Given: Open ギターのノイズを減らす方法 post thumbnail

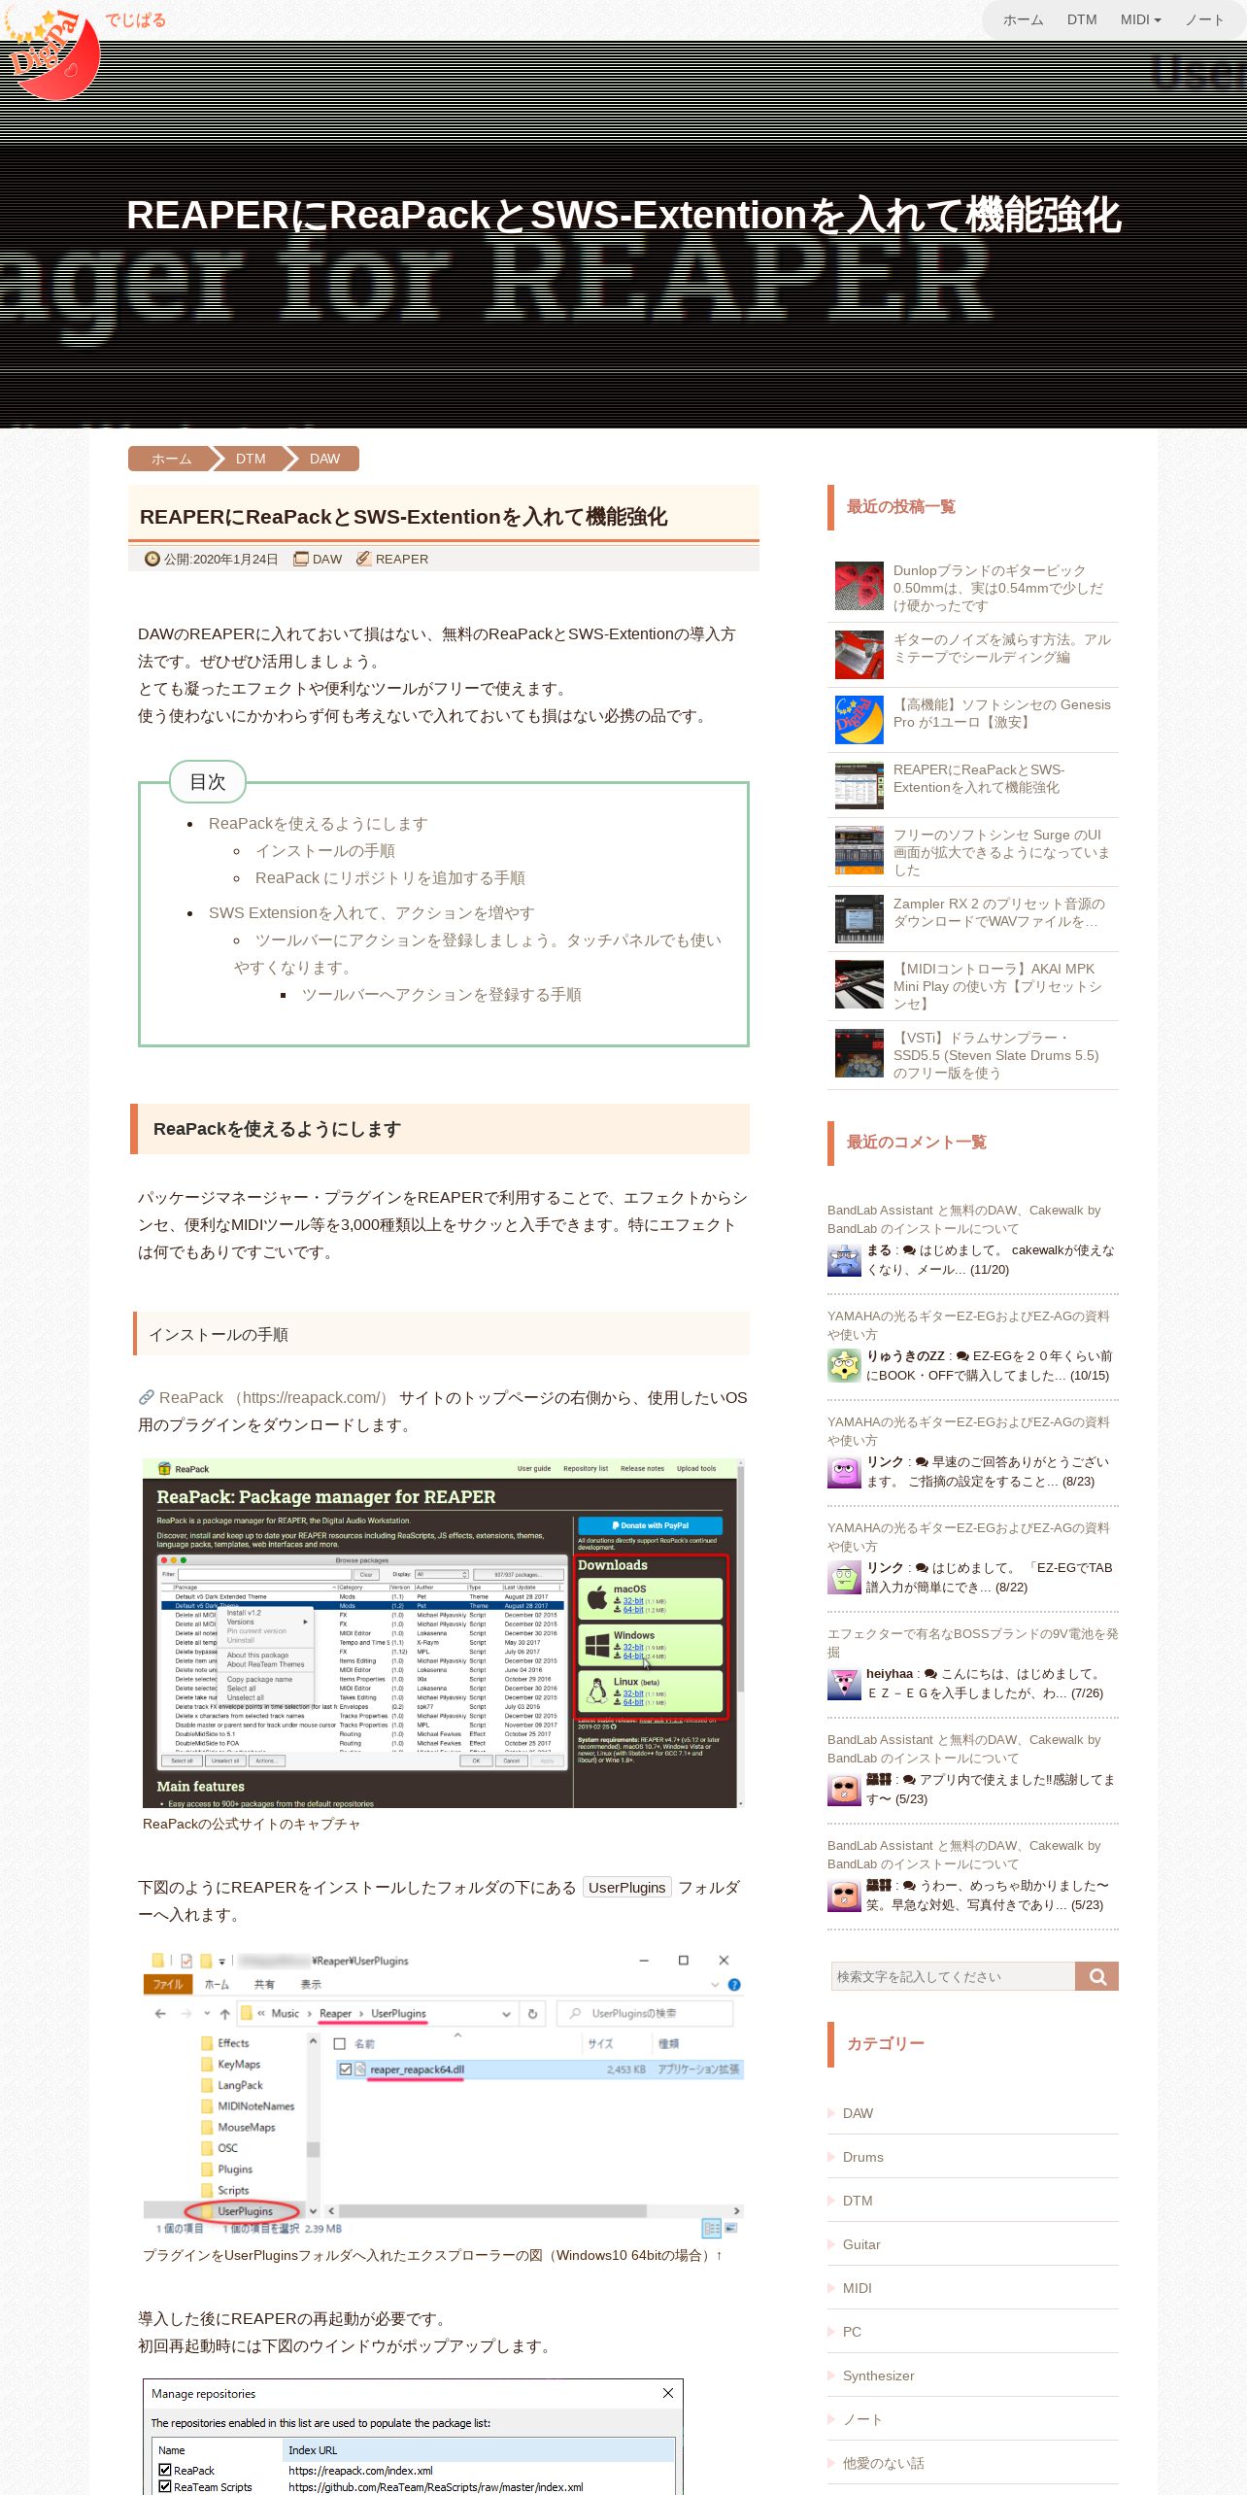Looking at the screenshot, I should [x=859, y=655].
